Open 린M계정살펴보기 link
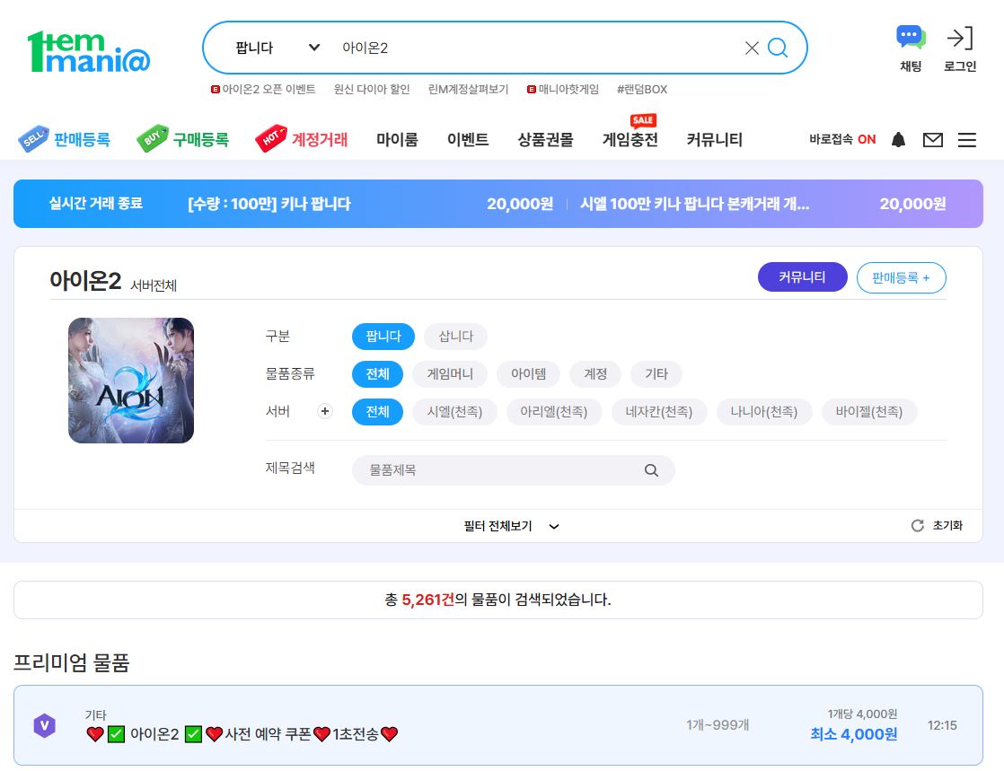Image resolution: width=1004 pixels, height=771 pixels. pyautogui.click(x=468, y=89)
